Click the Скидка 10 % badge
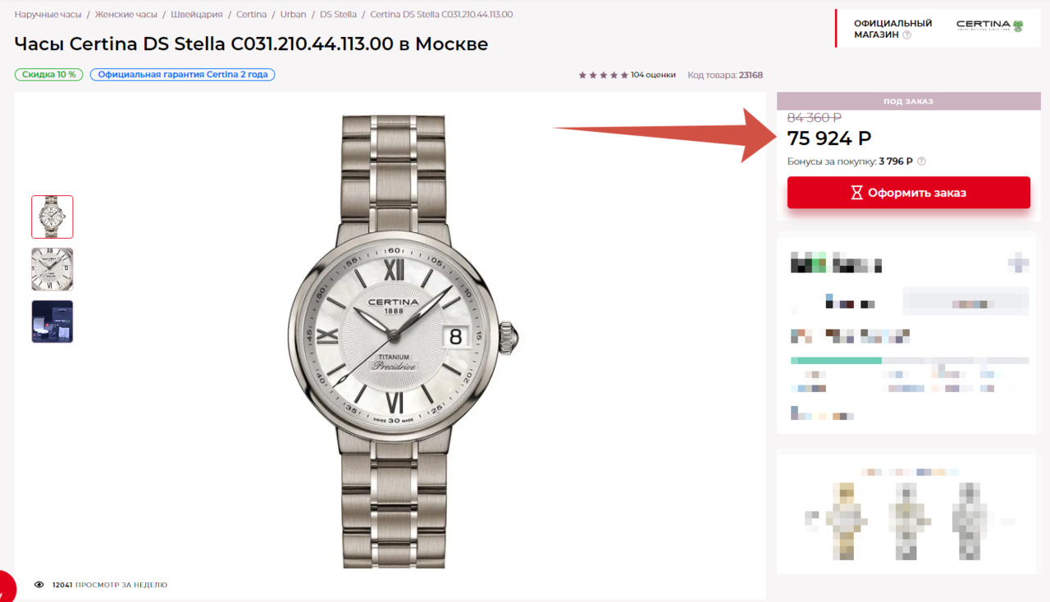 [48, 75]
